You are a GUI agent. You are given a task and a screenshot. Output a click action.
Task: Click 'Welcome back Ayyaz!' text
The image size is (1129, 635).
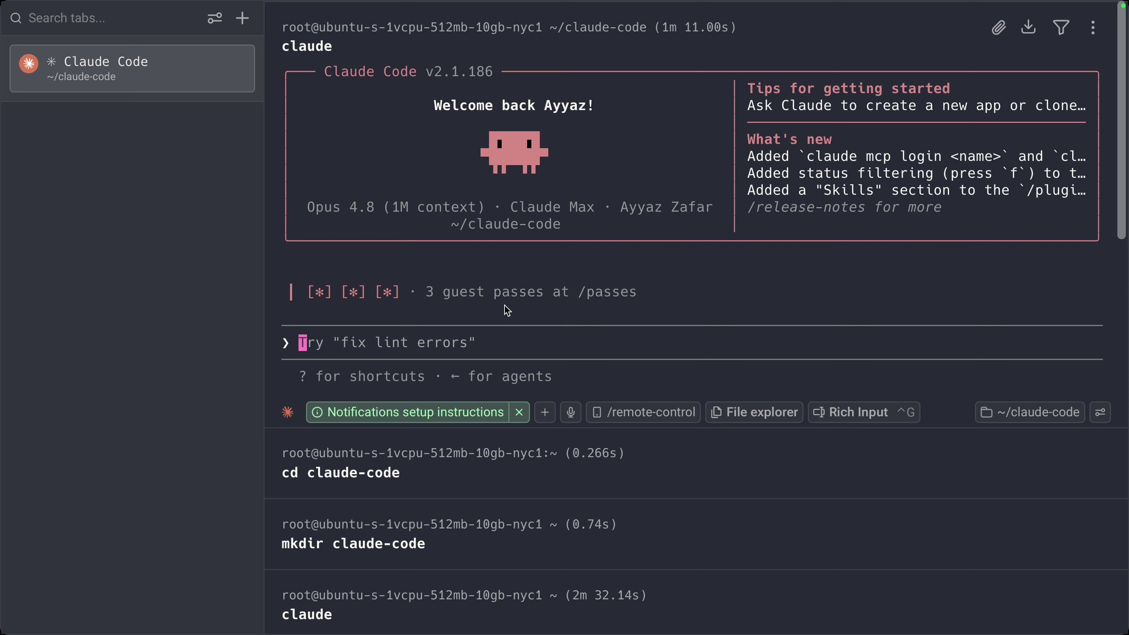coord(514,105)
